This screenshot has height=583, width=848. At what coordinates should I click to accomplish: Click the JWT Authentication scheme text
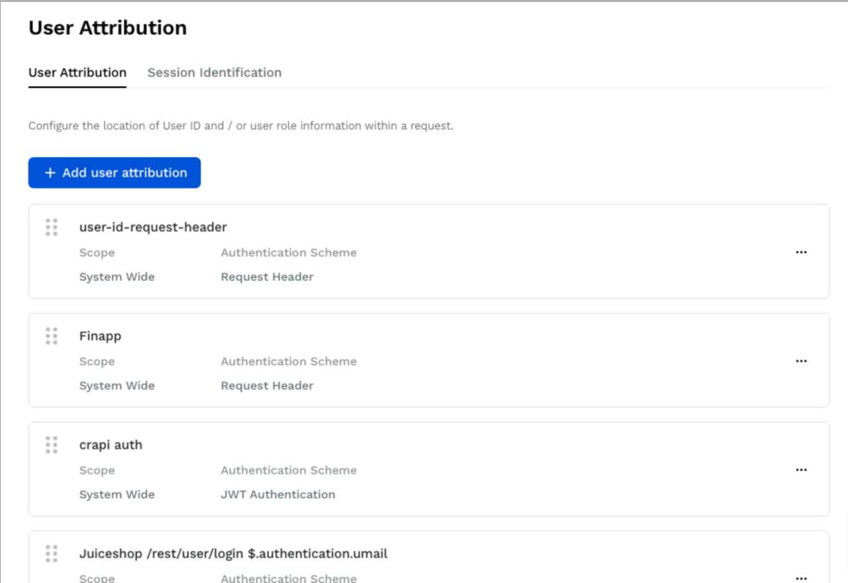coord(278,494)
